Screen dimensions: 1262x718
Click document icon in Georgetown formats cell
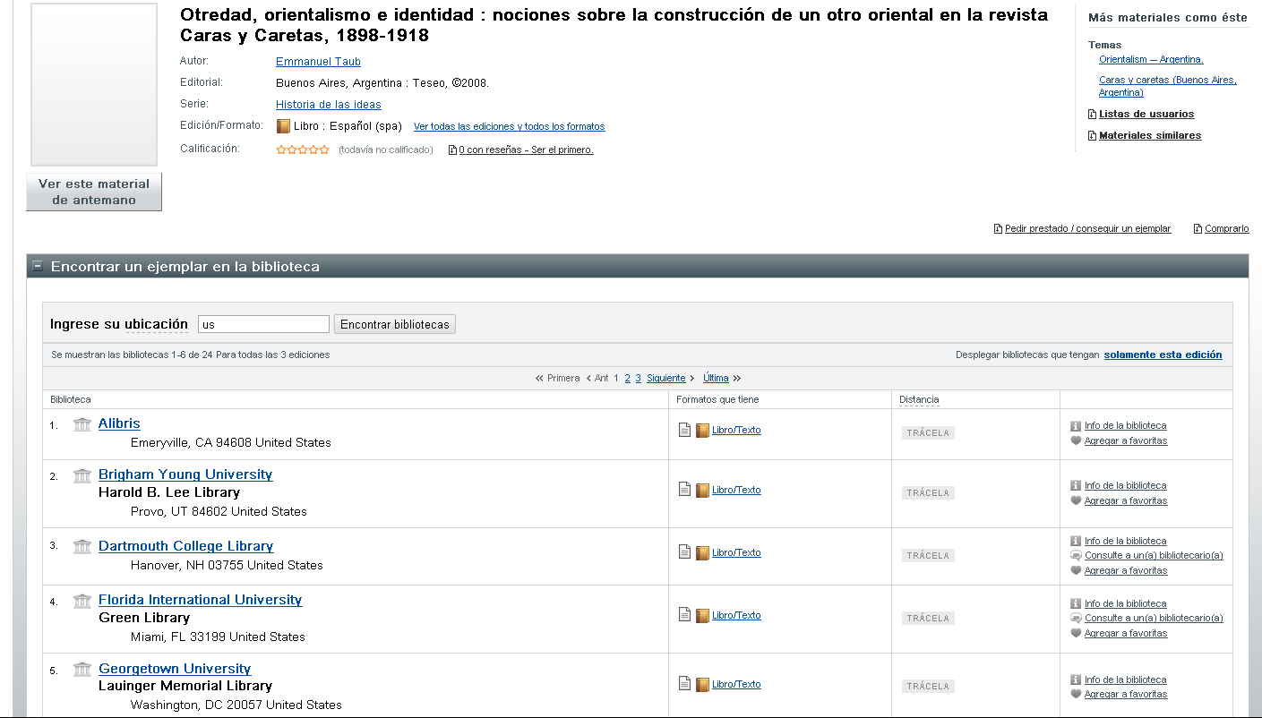click(684, 684)
